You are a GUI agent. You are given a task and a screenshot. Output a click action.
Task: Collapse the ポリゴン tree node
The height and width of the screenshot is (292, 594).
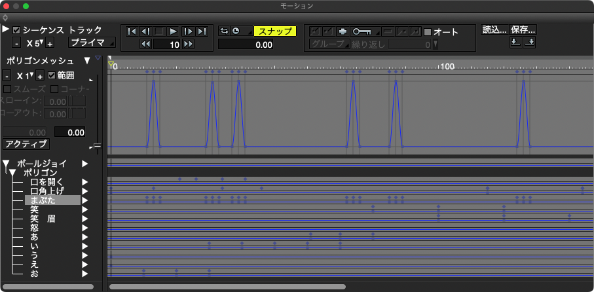(12, 173)
